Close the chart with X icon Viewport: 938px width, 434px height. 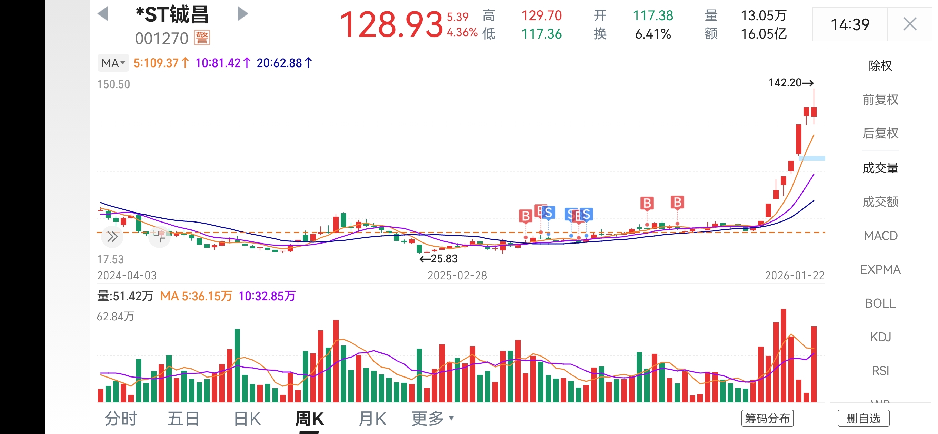(910, 24)
